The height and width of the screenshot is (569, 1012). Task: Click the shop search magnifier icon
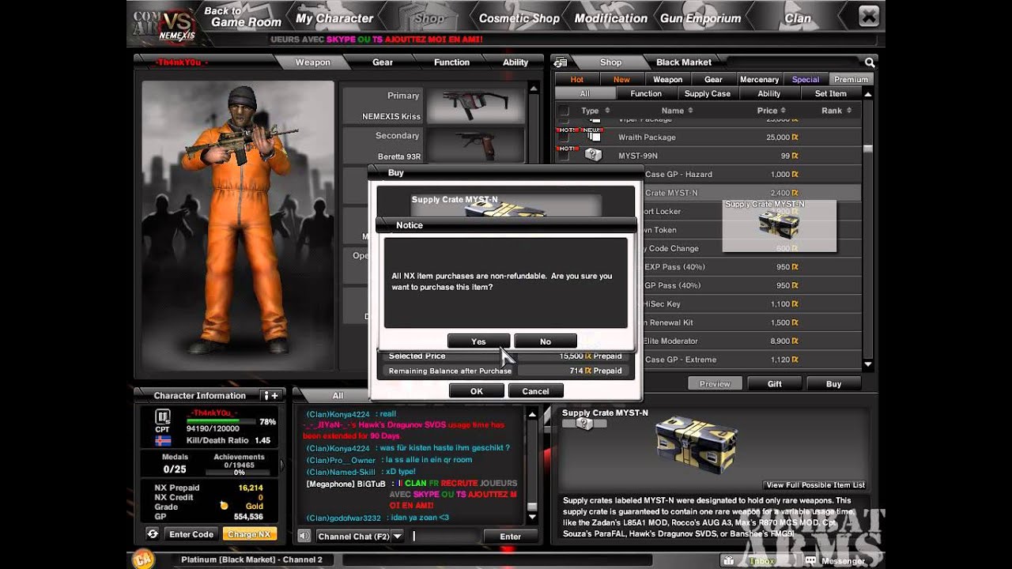pyautogui.click(x=870, y=62)
